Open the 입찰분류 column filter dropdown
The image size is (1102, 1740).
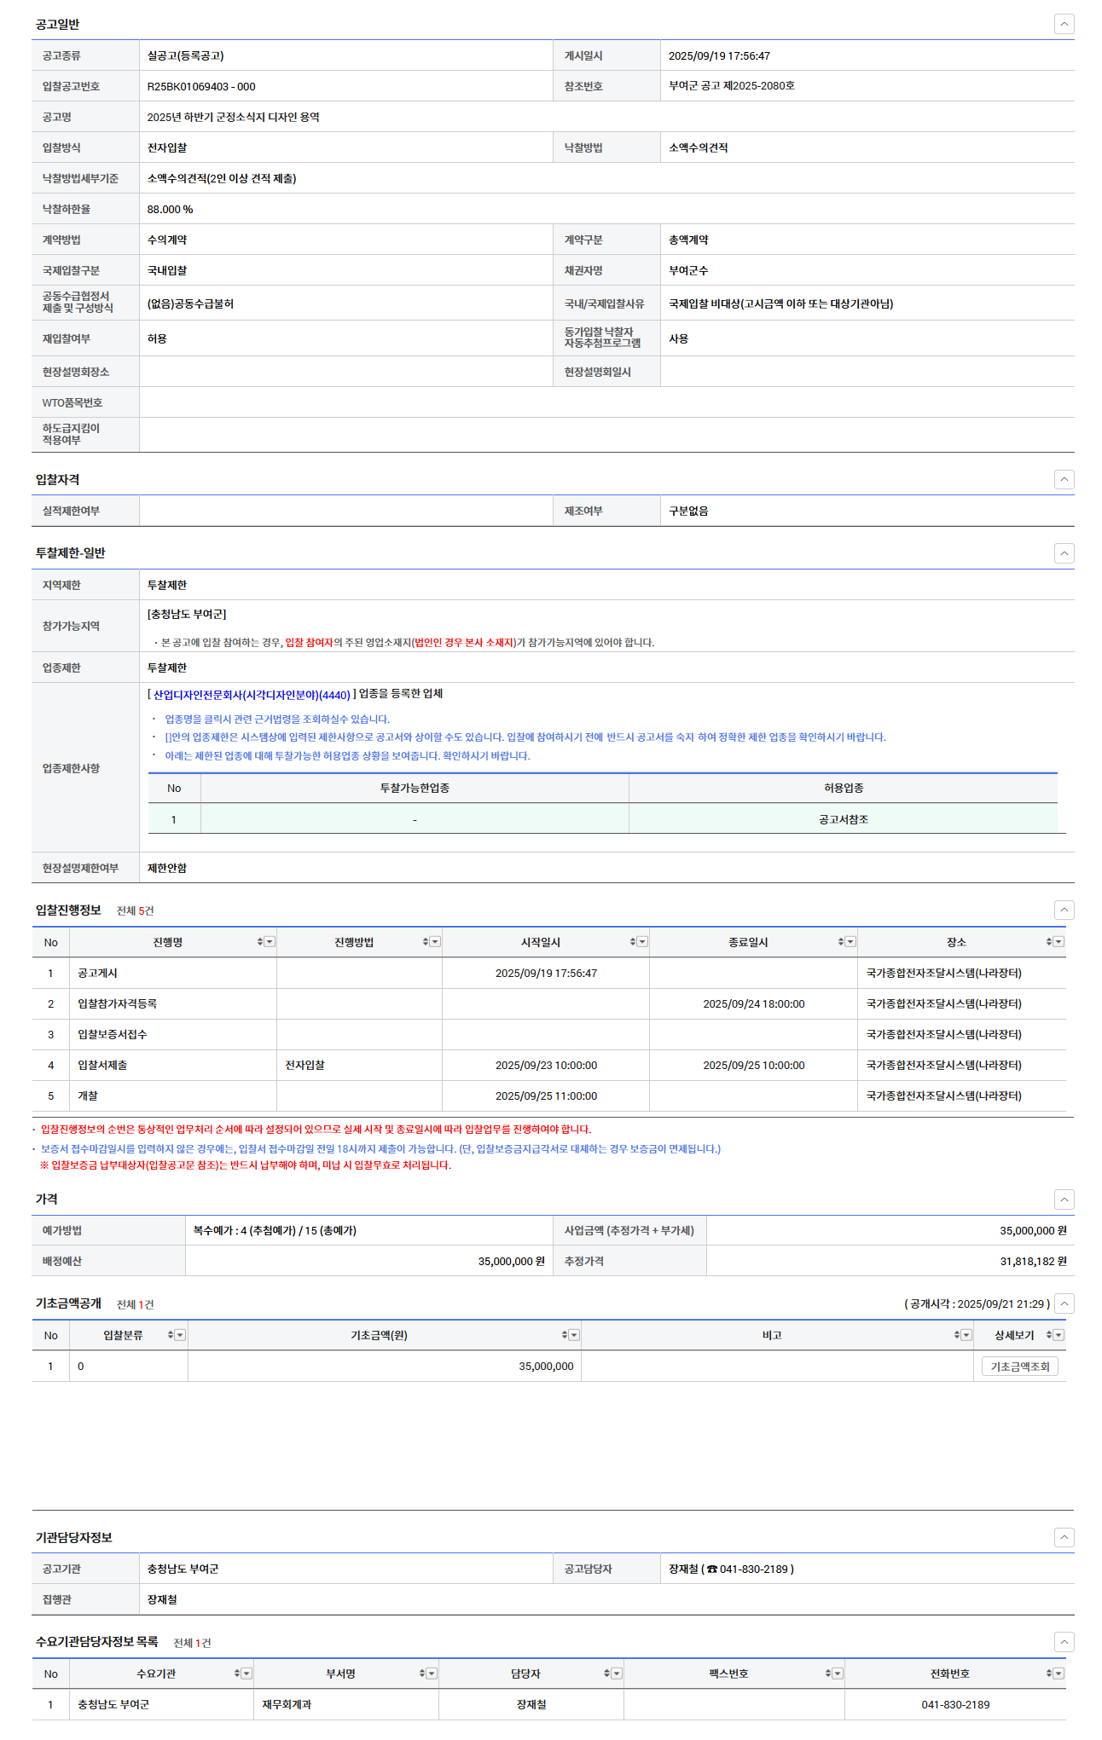pyautogui.click(x=180, y=1335)
